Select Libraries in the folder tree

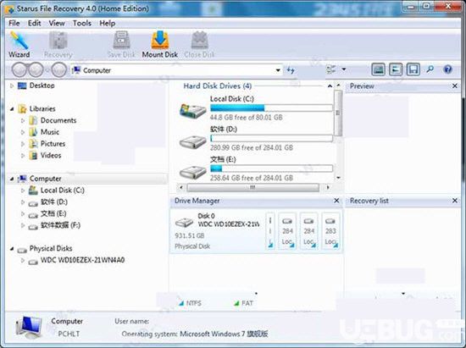(x=42, y=108)
